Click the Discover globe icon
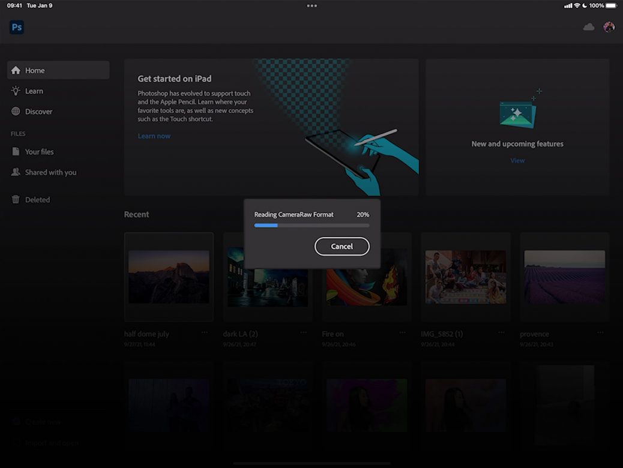 pyautogui.click(x=16, y=111)
